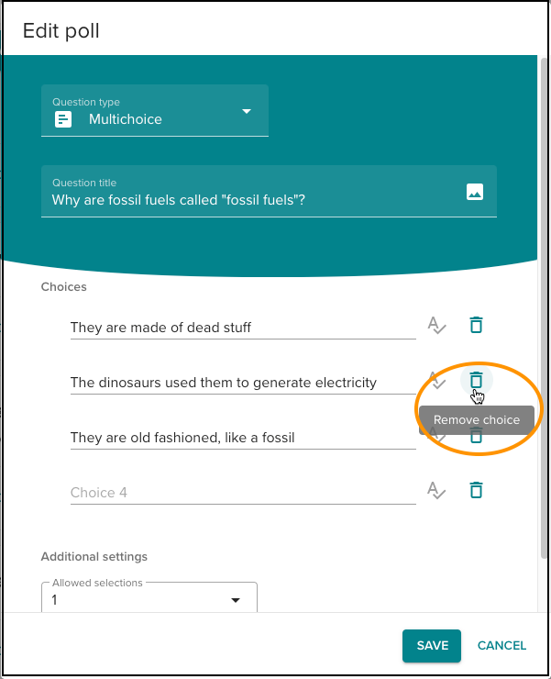Click the 'Choices' section heading
The height and width of the screenshot is (679, 551).
point(63,286)
